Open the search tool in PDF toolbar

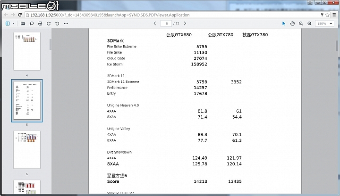pyautogui.click(x=32, y=24)
